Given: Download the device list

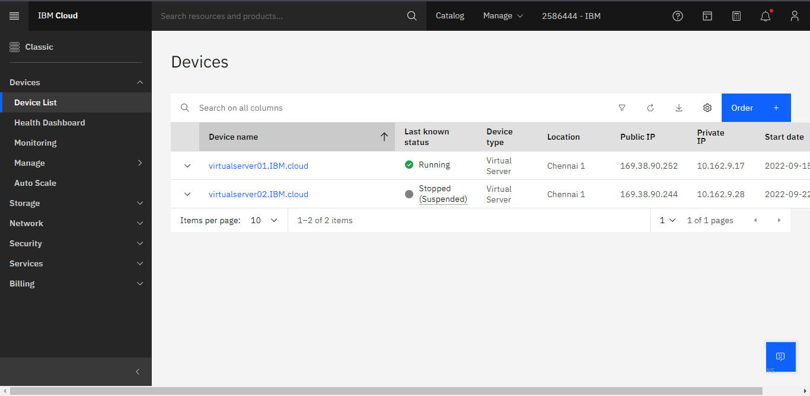Looking at the screenshot, I should 679,108.
